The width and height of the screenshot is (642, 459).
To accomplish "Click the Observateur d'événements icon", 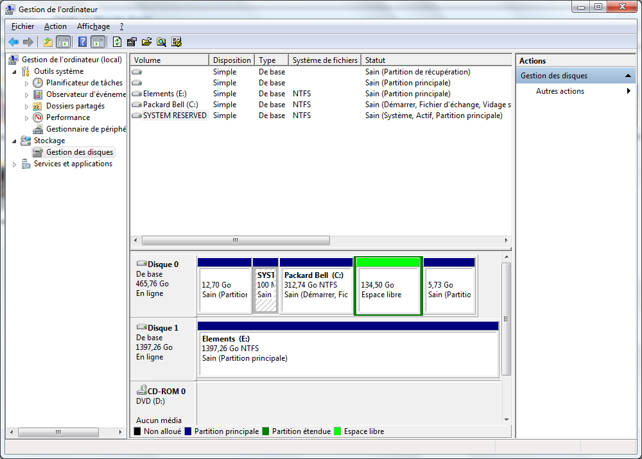I will click(38, 94).
